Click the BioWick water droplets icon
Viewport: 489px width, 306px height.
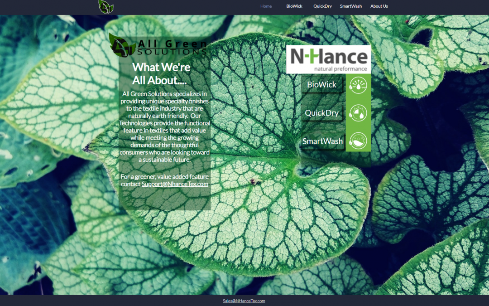pos(358,85)
